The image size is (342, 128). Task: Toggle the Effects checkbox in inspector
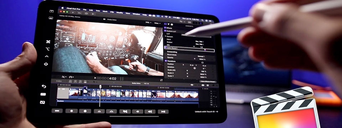click(165, 28)
